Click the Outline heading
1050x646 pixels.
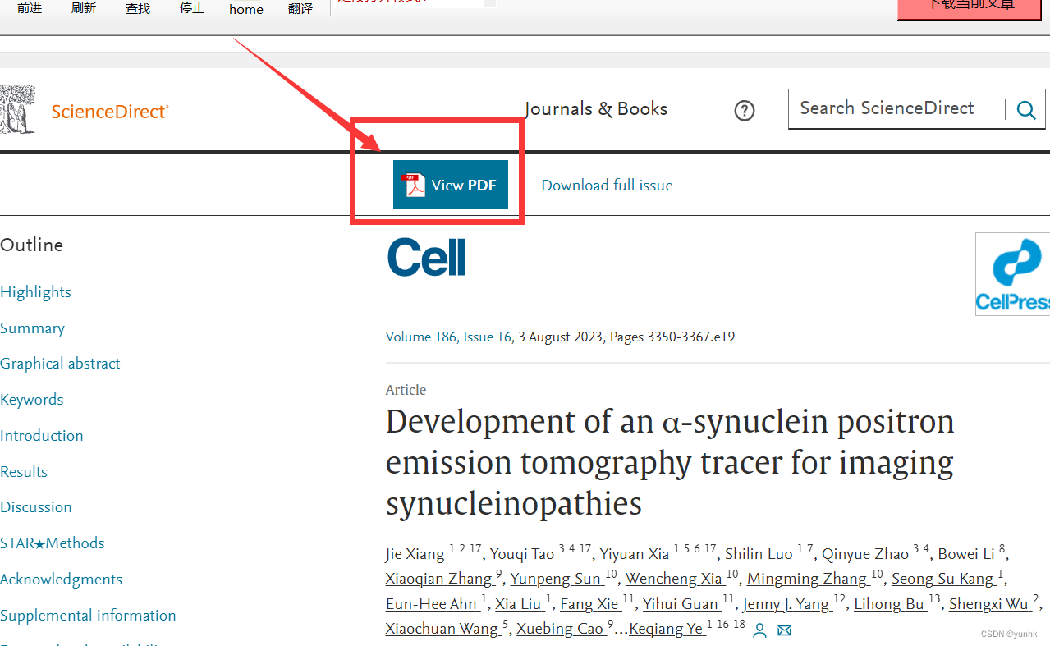[31, 245]
